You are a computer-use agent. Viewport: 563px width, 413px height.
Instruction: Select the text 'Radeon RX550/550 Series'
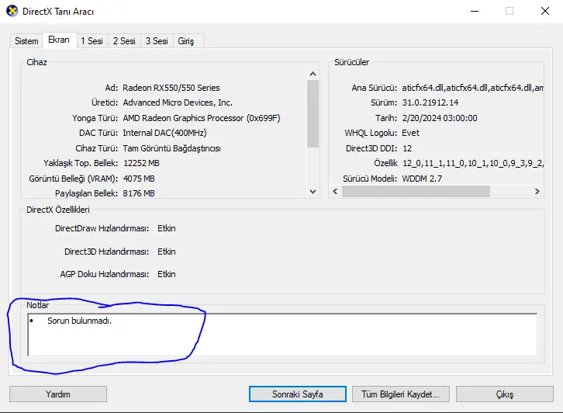(171, 88)
